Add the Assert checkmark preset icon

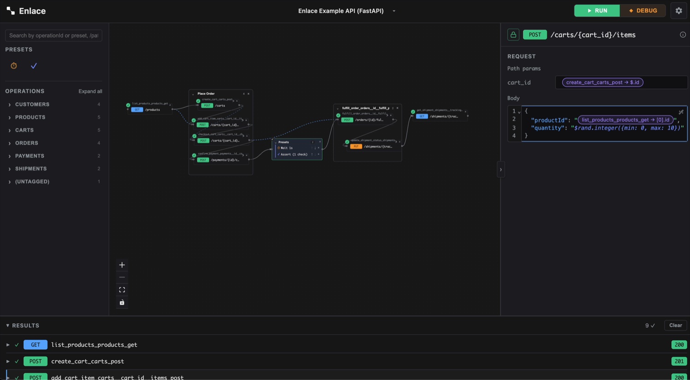coord(34,66)
